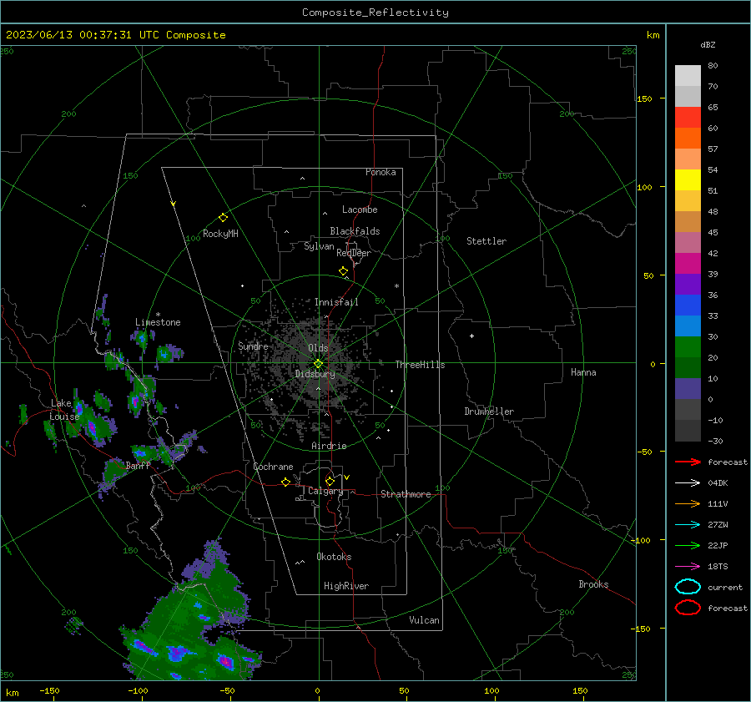Click the Banff label
The height and width of the screenshot is (702, 751).
(138, 465)
